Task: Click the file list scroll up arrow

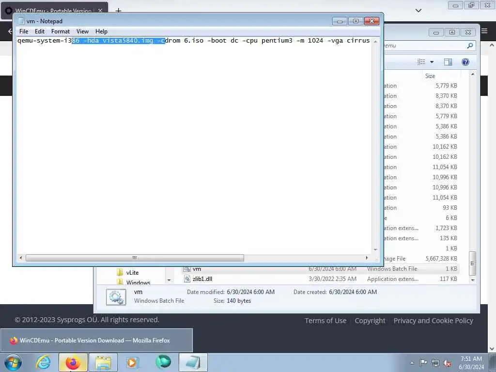Action: click(x=473, y=74)
